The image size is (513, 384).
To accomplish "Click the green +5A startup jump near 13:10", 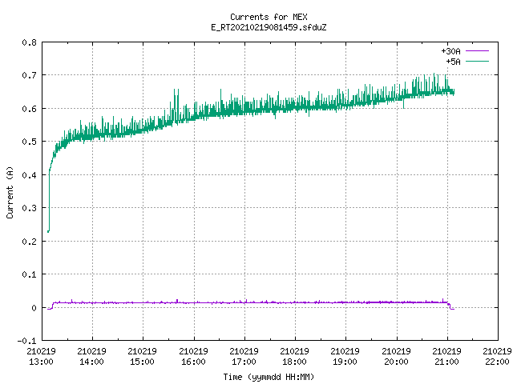I will click(x=49, y=201).
